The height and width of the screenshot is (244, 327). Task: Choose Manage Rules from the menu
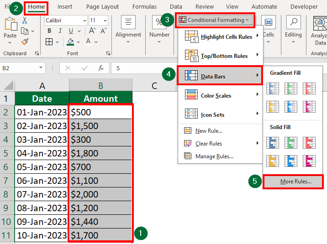tap(214, 156)
